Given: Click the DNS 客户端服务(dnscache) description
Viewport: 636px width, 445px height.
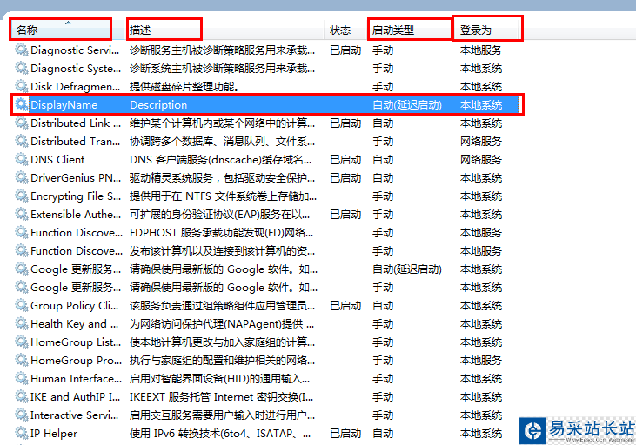Looking at the screenshot, I should coord(220,160).
